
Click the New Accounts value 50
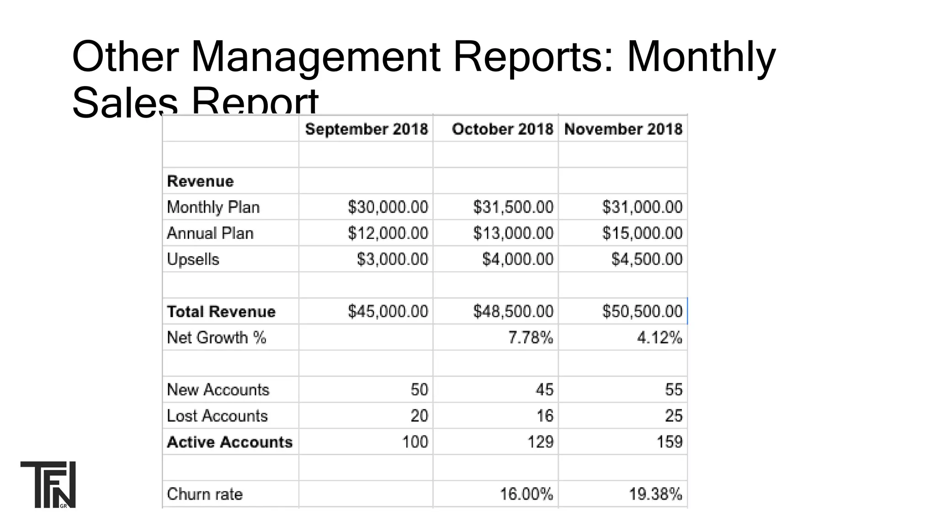click(x=419, y=390)
